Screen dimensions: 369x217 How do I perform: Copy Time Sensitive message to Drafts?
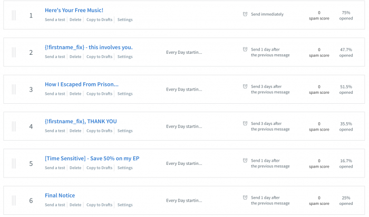click(99, 168)
